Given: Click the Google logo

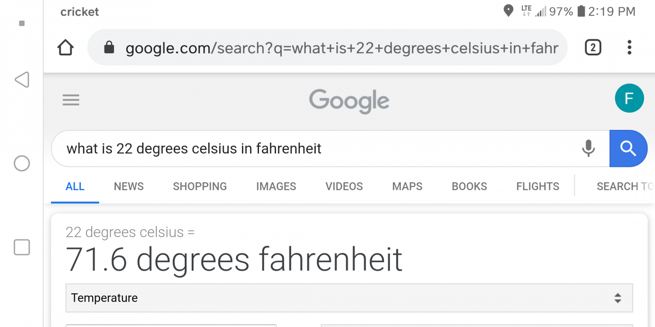Looking at the screenshot, I should pyautogui.click(x=349, y=100).
